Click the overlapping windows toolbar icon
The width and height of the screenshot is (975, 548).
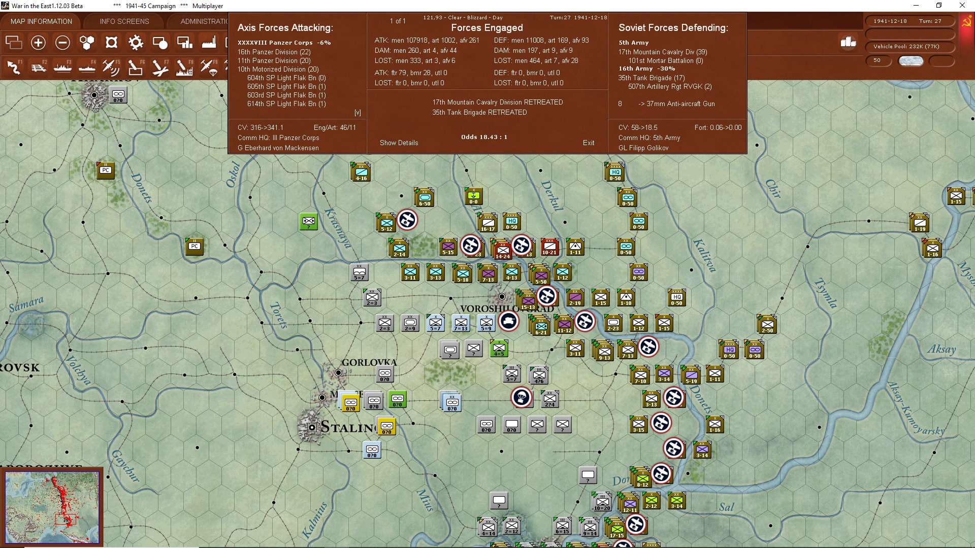[x=14, y=43]
